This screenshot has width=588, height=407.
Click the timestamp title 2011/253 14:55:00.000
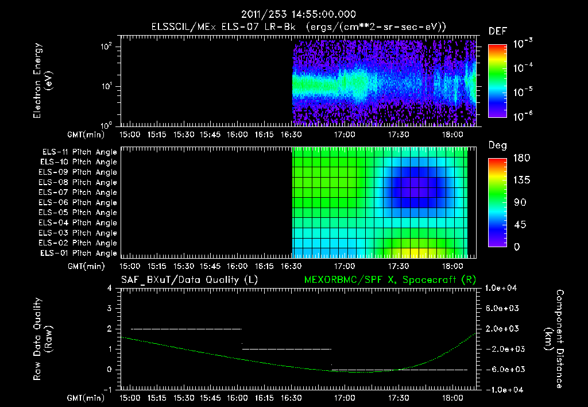point(298,14)
